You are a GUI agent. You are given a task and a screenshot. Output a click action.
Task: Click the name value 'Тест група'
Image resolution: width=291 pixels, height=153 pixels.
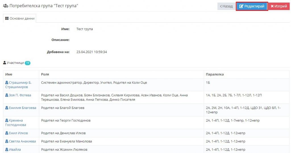(x=85, y=29)
